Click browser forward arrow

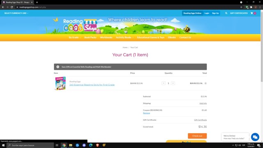pos(7,7)
